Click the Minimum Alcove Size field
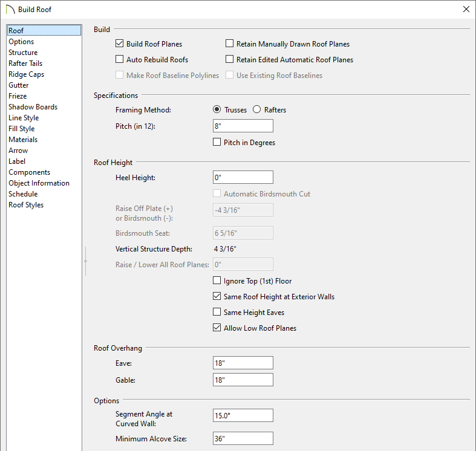The width and height of the screenshot is (476, 451). click(x=243, y=438)
